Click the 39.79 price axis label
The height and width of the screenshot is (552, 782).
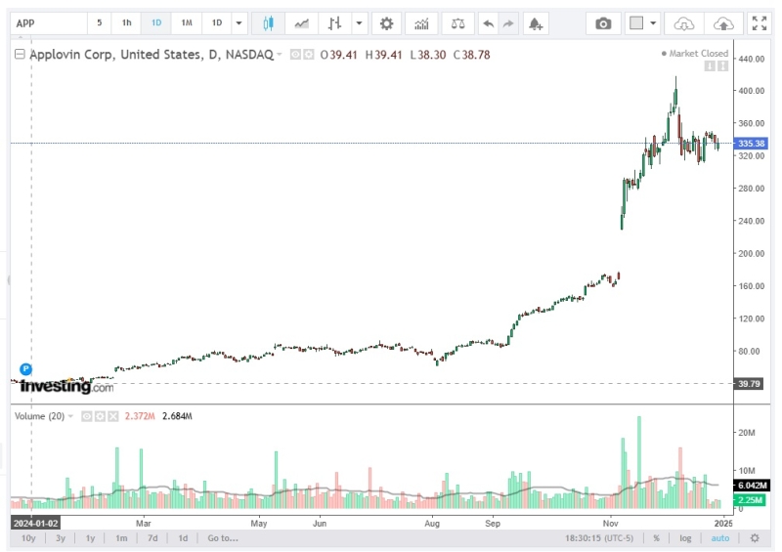[749, 383]
